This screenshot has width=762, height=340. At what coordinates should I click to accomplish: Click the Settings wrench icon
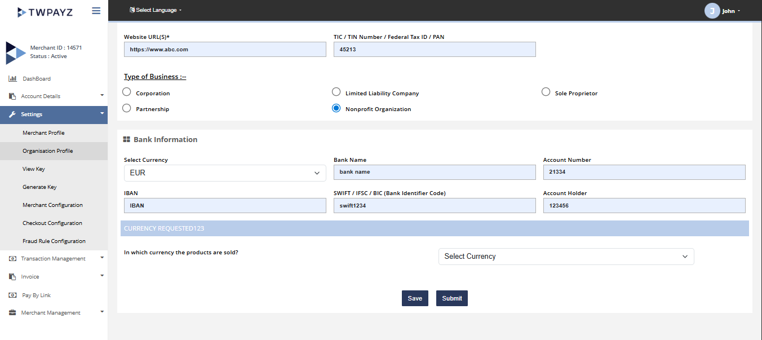point(12,114)
